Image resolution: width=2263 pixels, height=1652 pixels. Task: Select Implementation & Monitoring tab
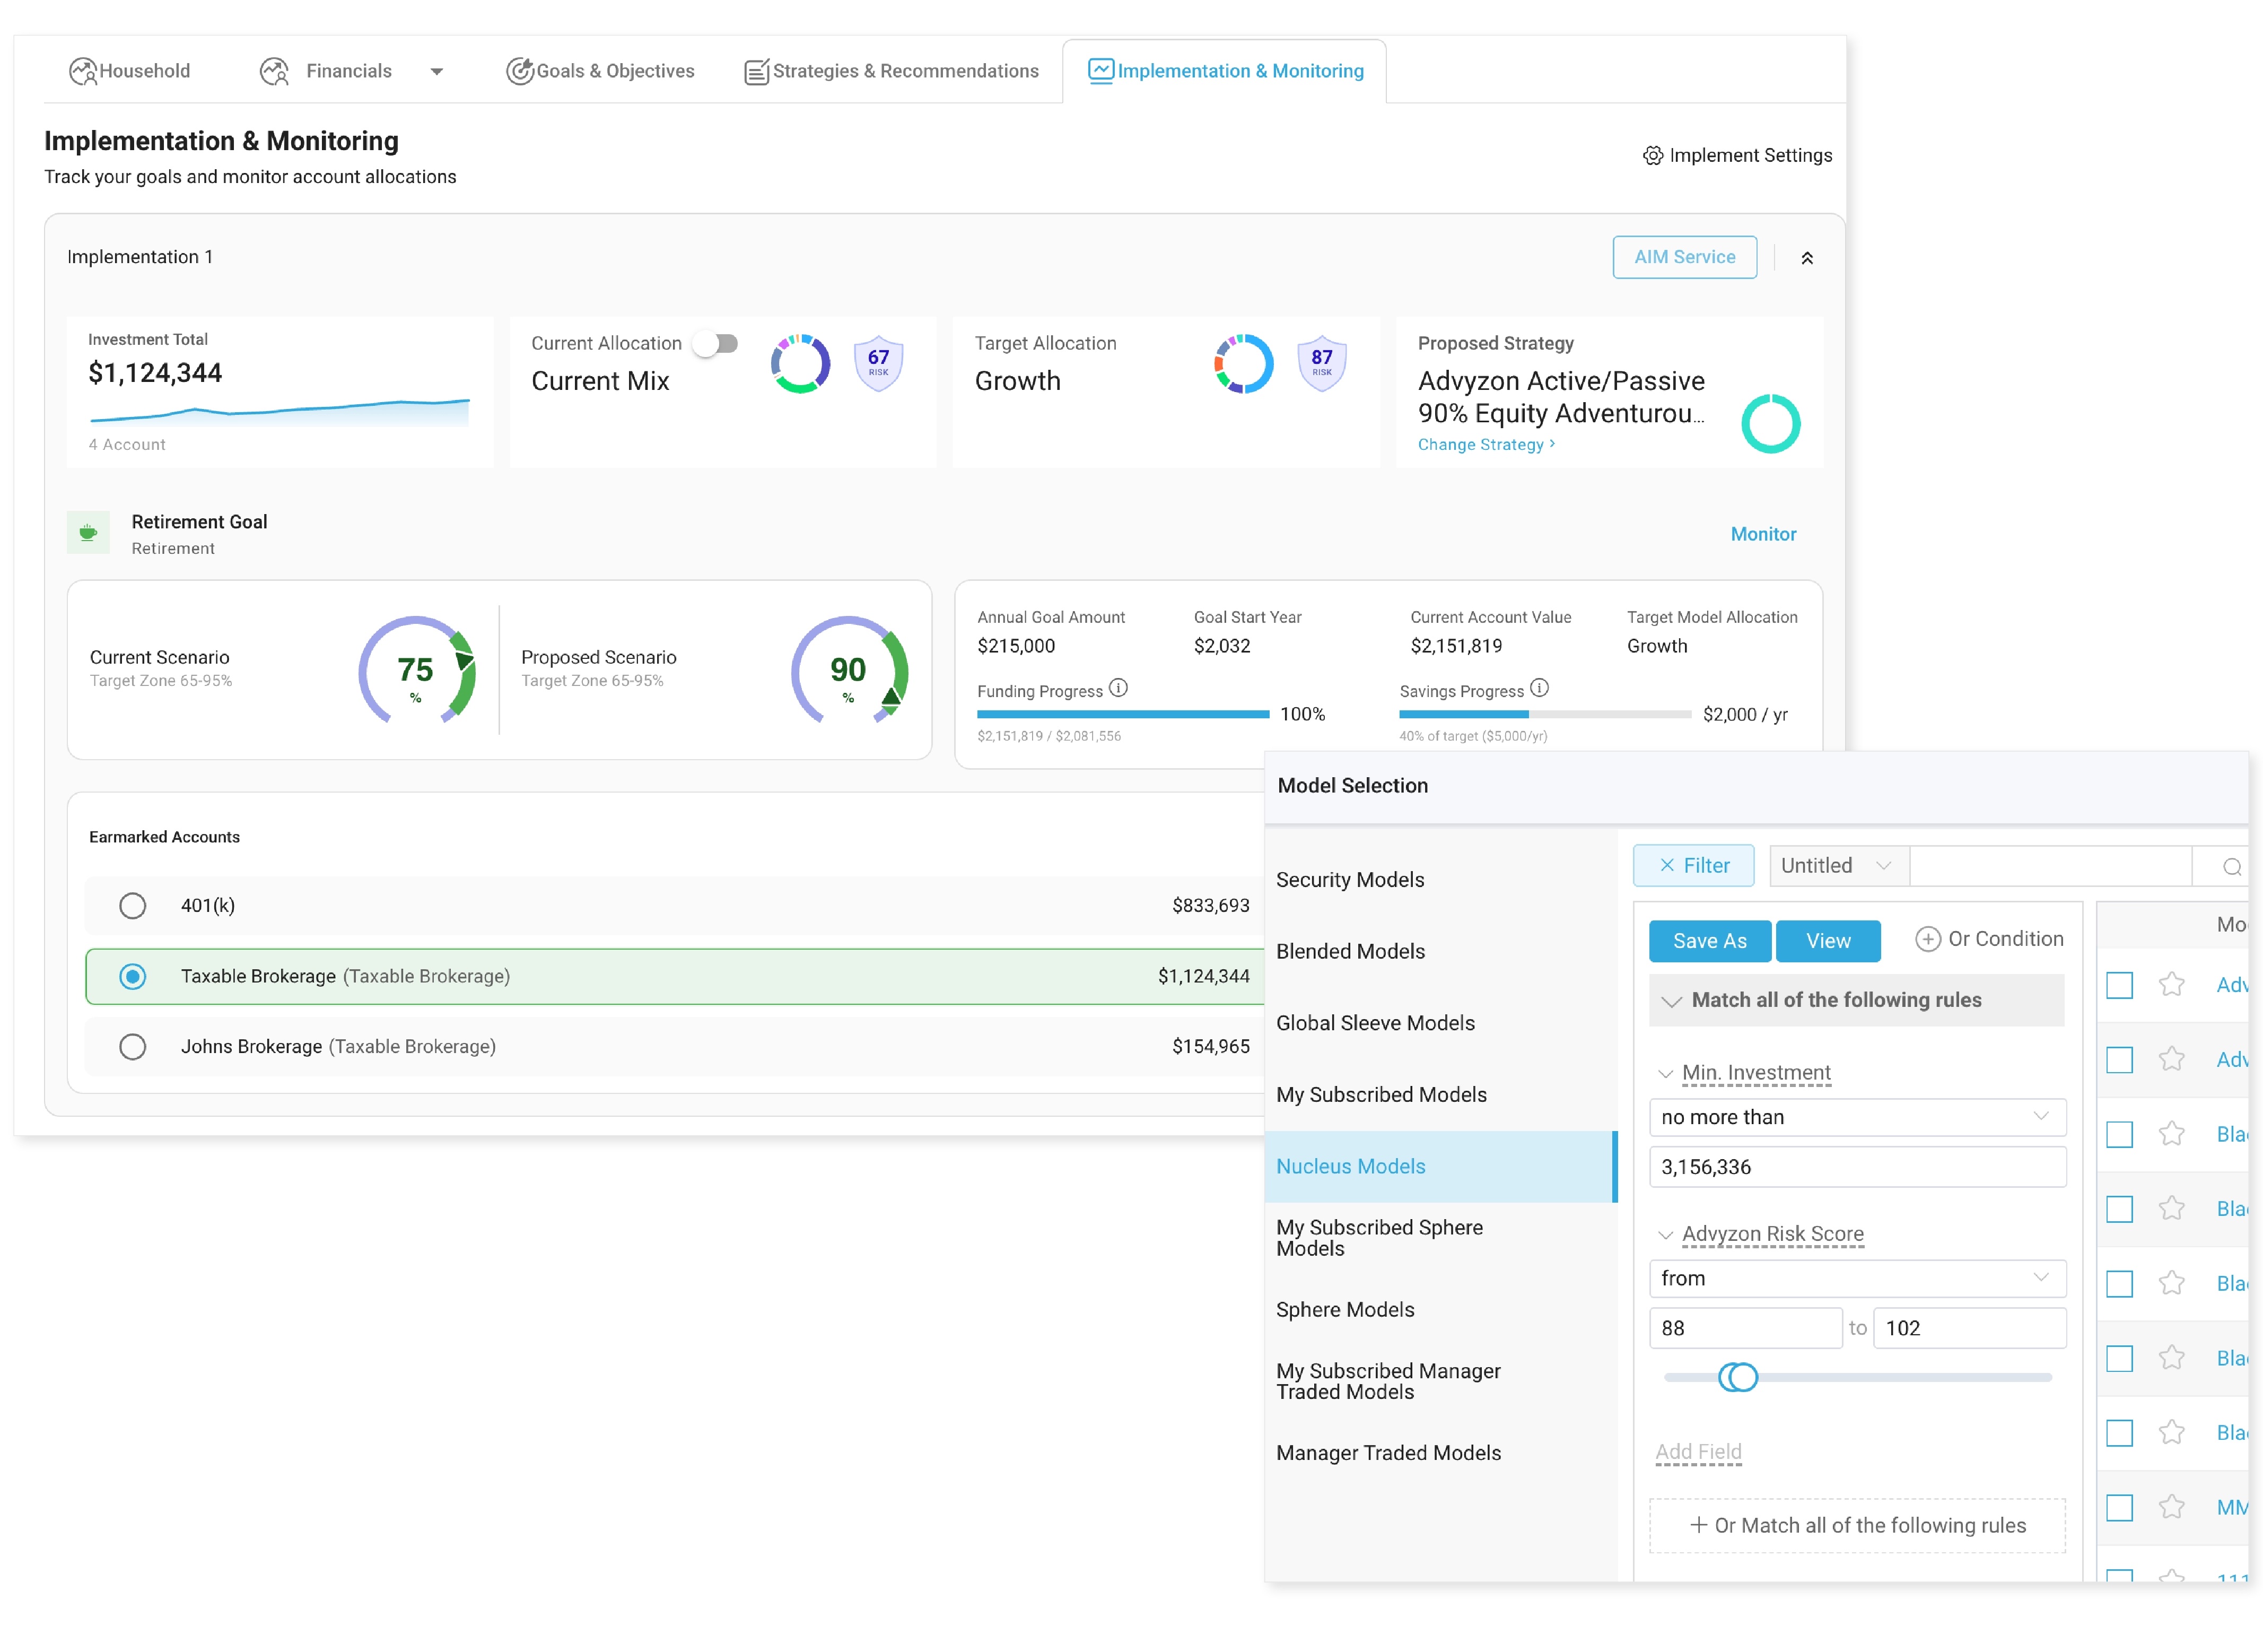click(1225, 71)
